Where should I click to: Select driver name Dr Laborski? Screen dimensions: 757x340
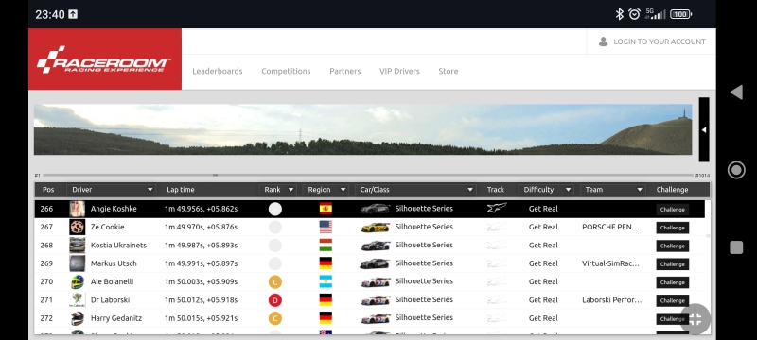click(110, 299)
